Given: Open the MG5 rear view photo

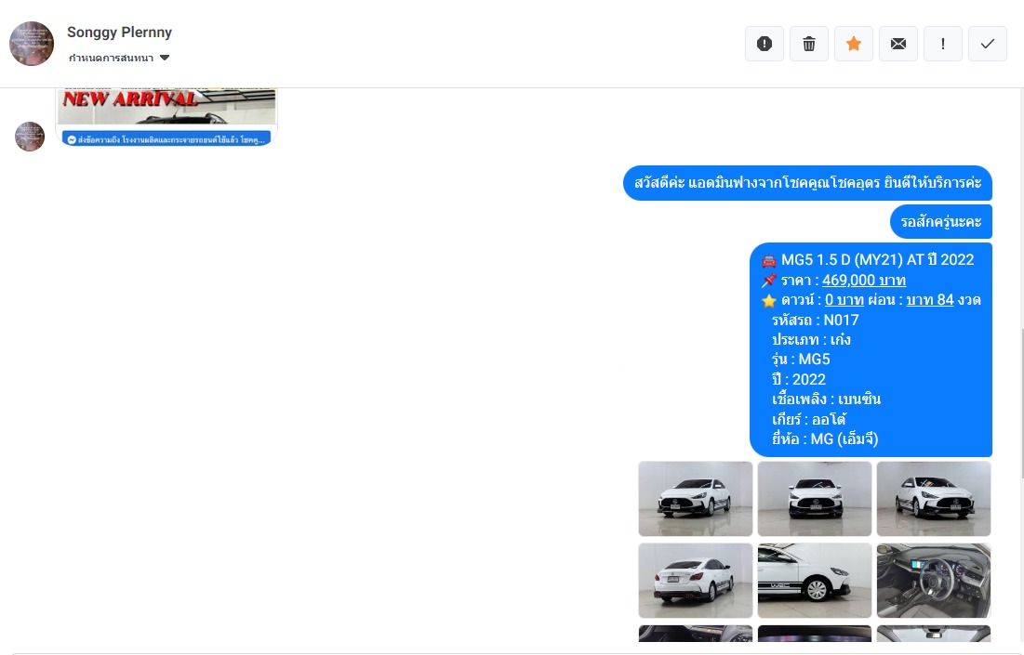Looking at the screenshot, I should tap(696, 580).
